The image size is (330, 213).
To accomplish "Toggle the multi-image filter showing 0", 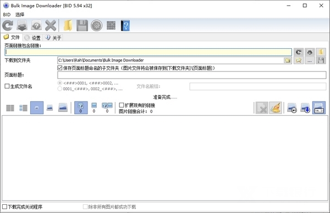I will click(x=107, y=108).
